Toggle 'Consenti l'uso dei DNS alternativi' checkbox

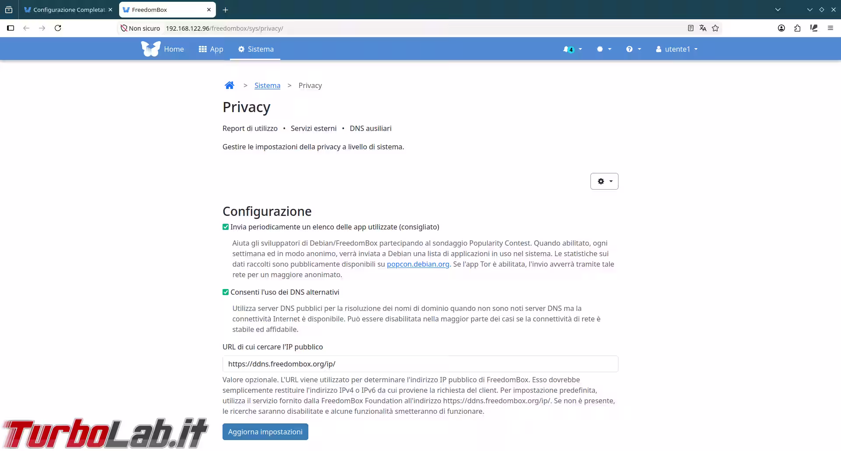click(226, 292)
